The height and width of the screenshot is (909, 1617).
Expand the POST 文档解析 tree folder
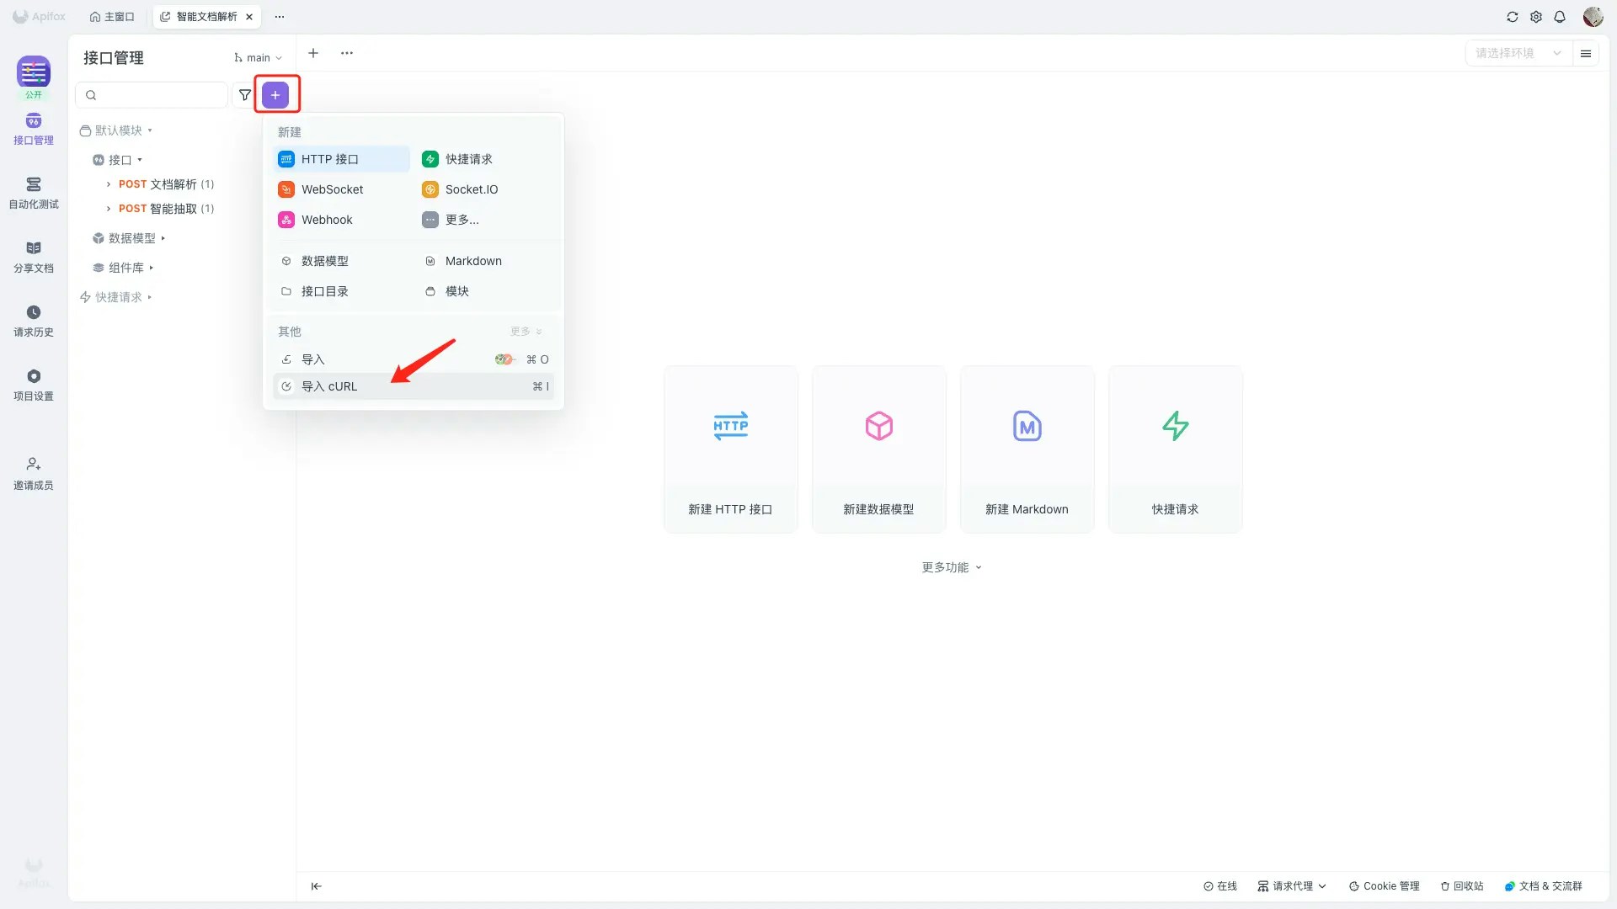pos(109,184)
